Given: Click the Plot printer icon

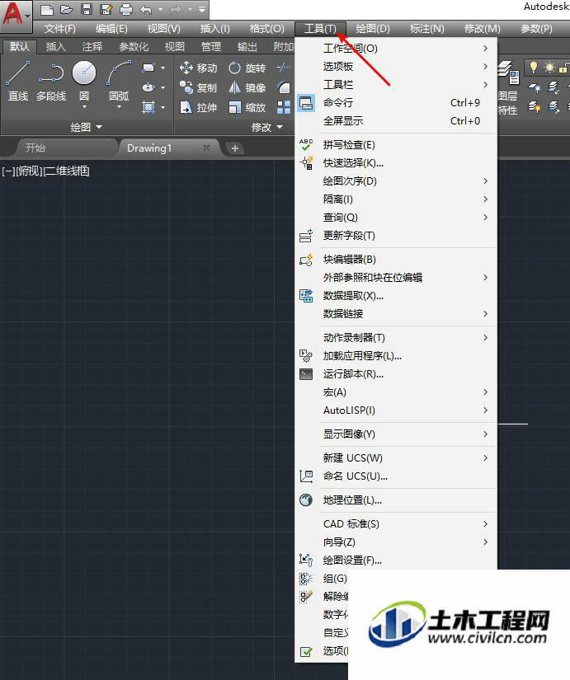Looking at the screenshot, I should [x=126, y=9].
